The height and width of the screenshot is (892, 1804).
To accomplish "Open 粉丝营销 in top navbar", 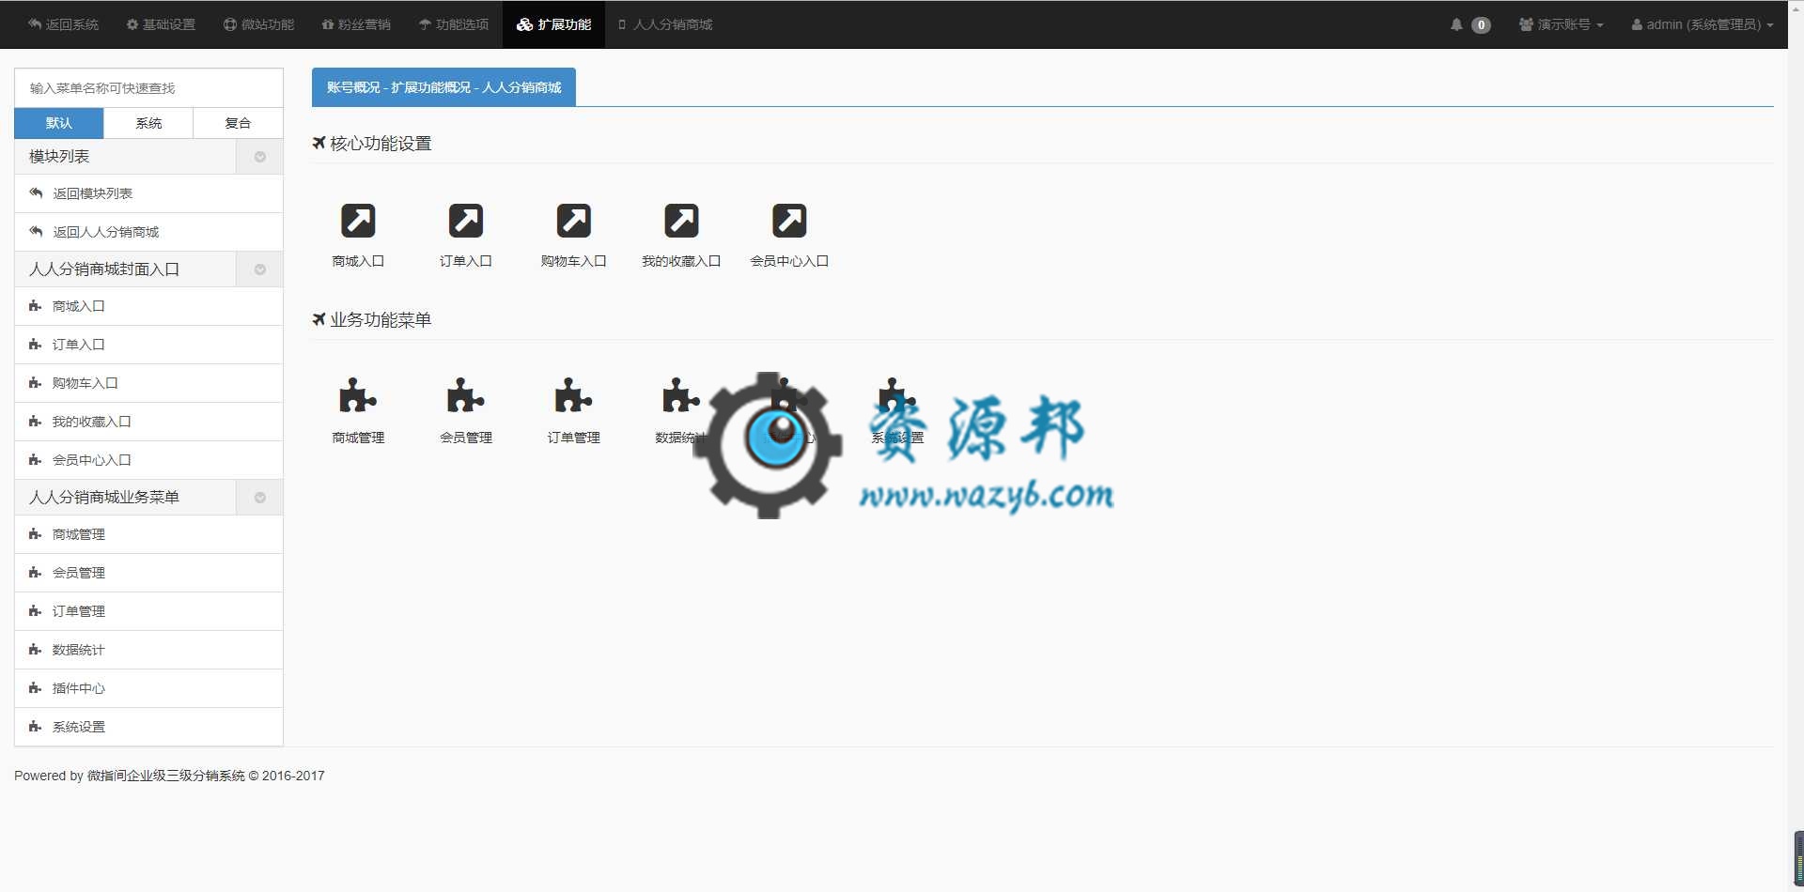I will pyautogui.click(x=356, y=24).
